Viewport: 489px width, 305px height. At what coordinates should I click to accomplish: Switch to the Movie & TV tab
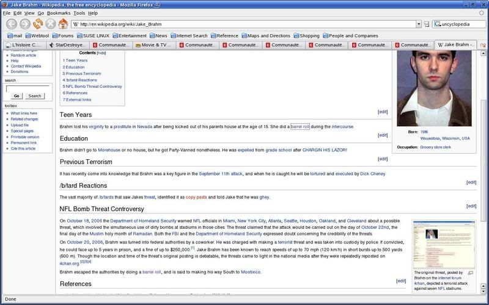coord(154,45)
